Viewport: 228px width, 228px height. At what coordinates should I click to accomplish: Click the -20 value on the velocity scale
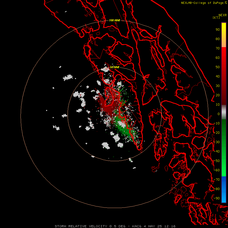217,133
